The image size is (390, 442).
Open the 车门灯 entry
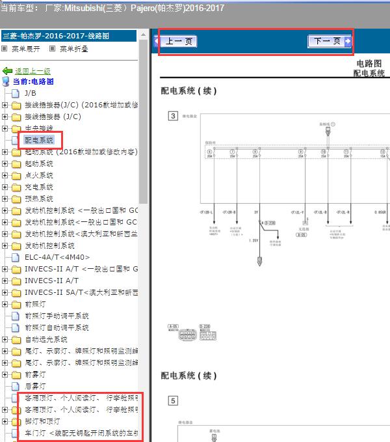point(81,433)
